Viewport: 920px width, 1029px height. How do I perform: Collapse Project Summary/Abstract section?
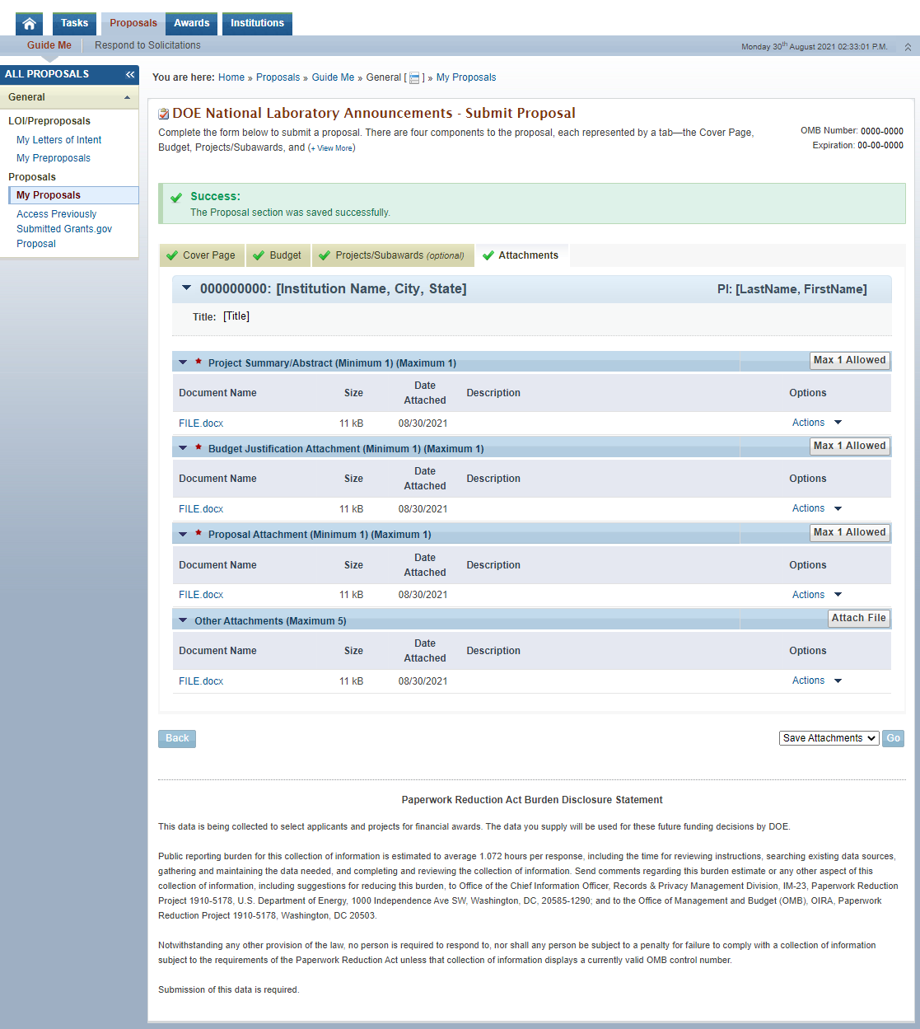[183, 362]
